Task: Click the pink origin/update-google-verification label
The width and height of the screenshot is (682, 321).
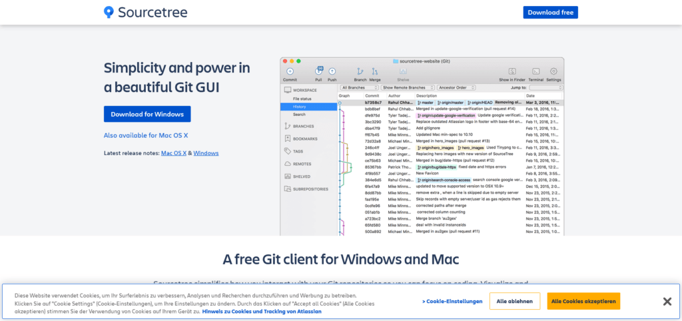Action: pyautogui.click(x=446, y=115)
